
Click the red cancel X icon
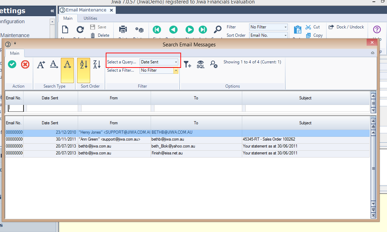25,64
